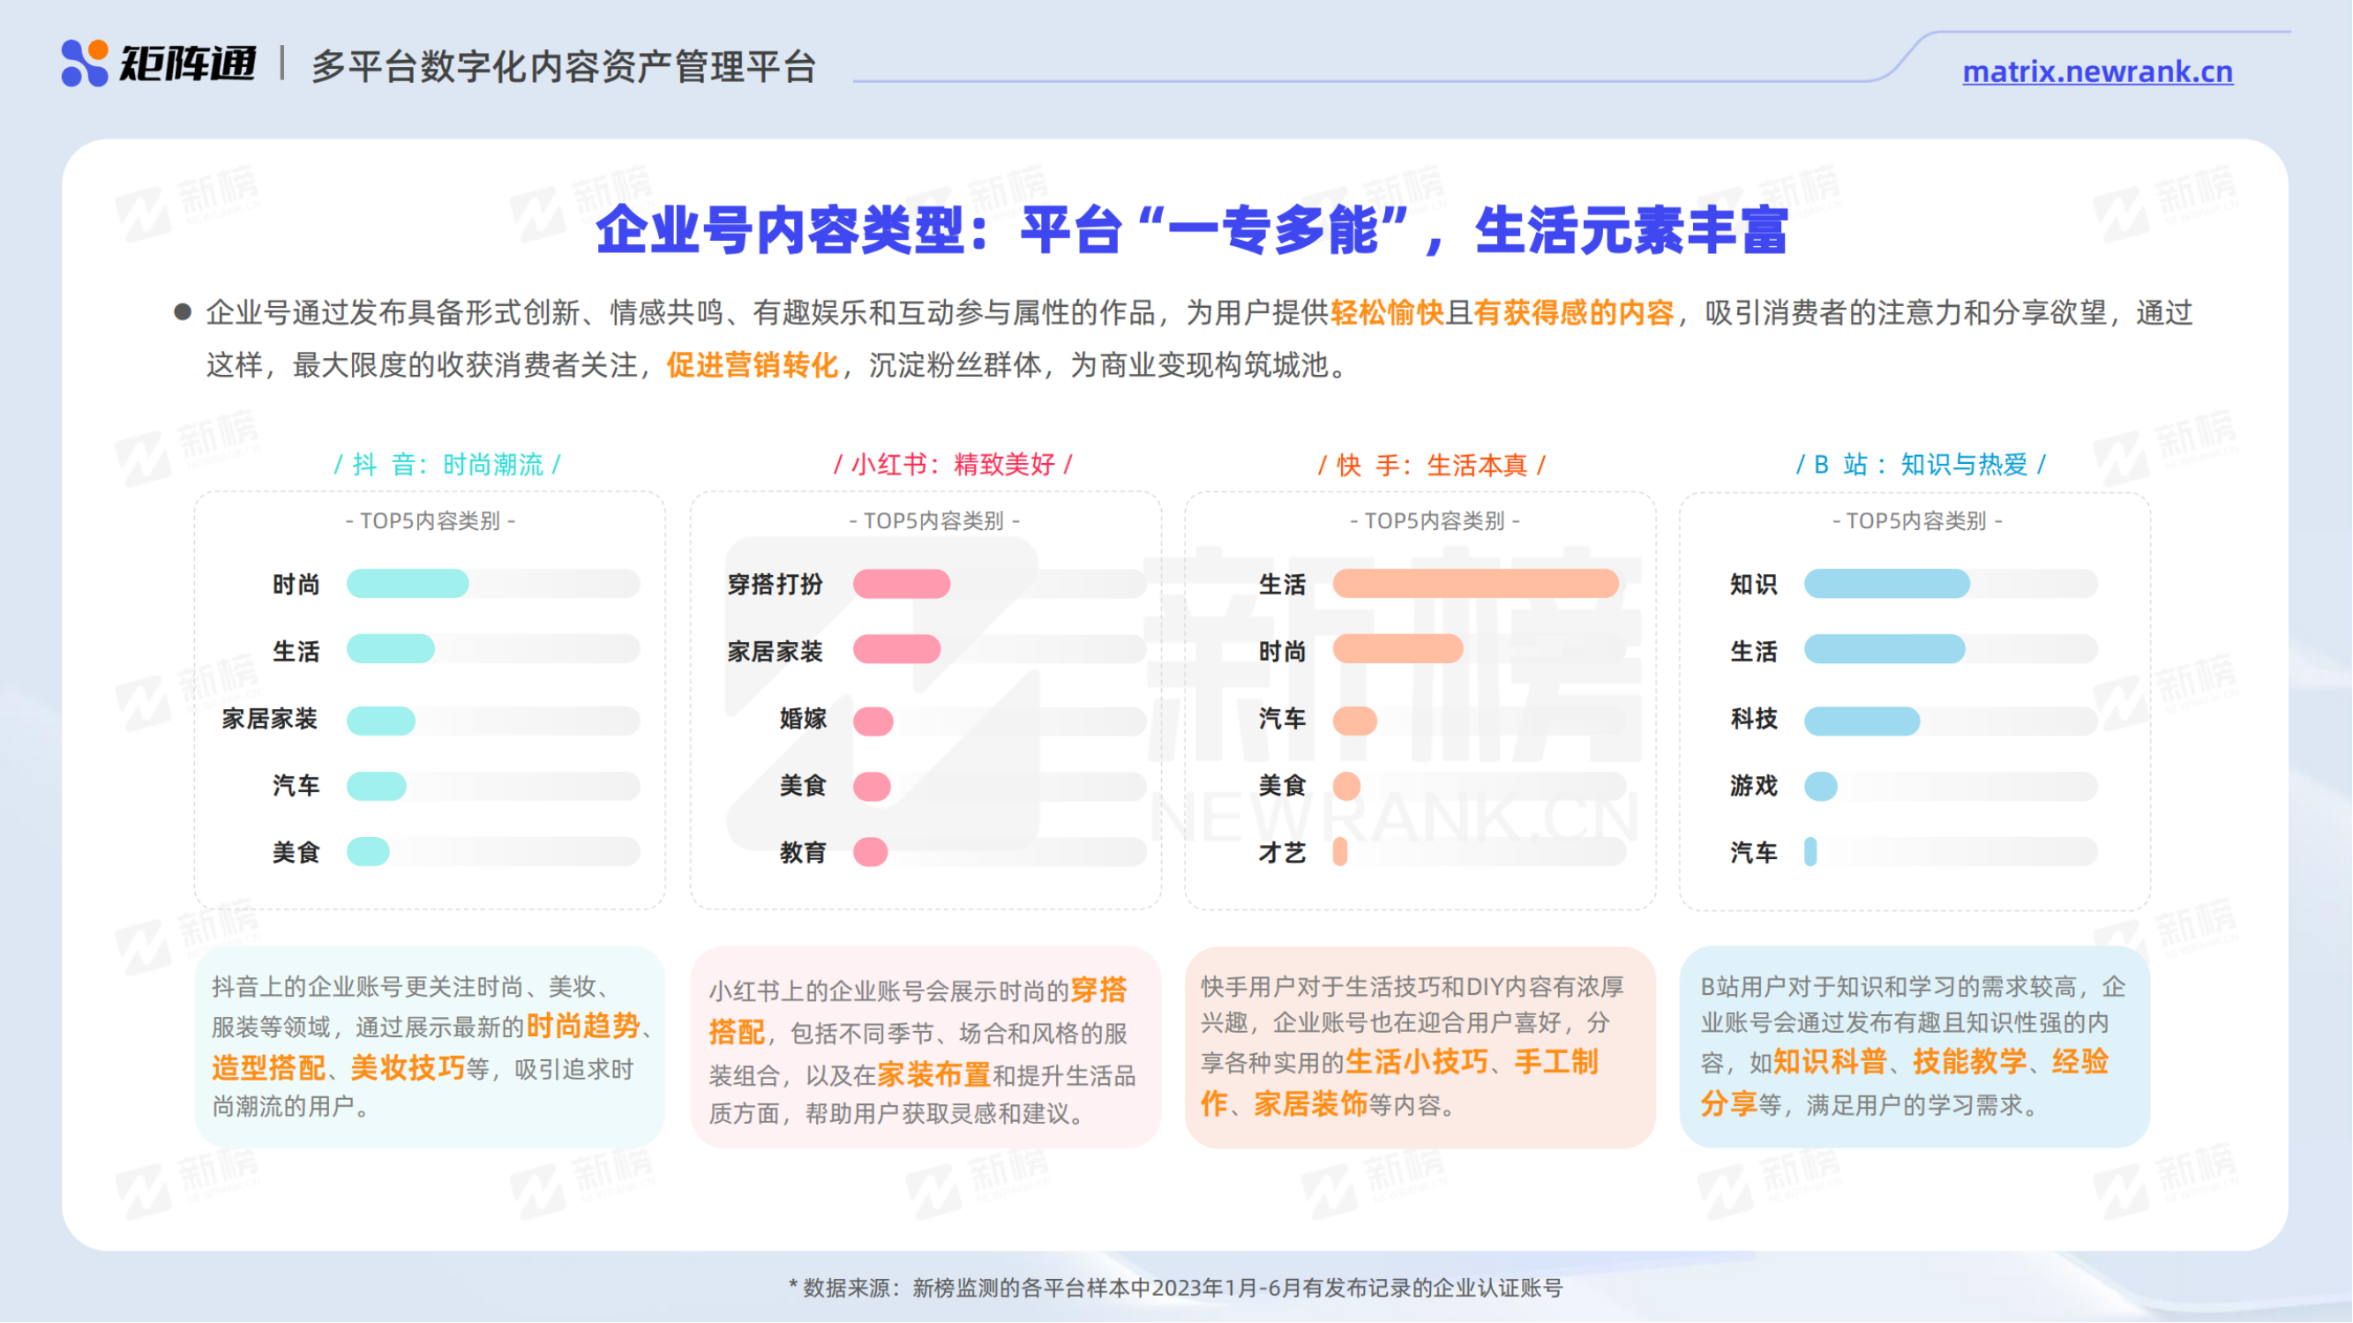The image size is (2353, 1323).
Task: Click the B站 知识 bar
Action: click(x=1886, y=583)
